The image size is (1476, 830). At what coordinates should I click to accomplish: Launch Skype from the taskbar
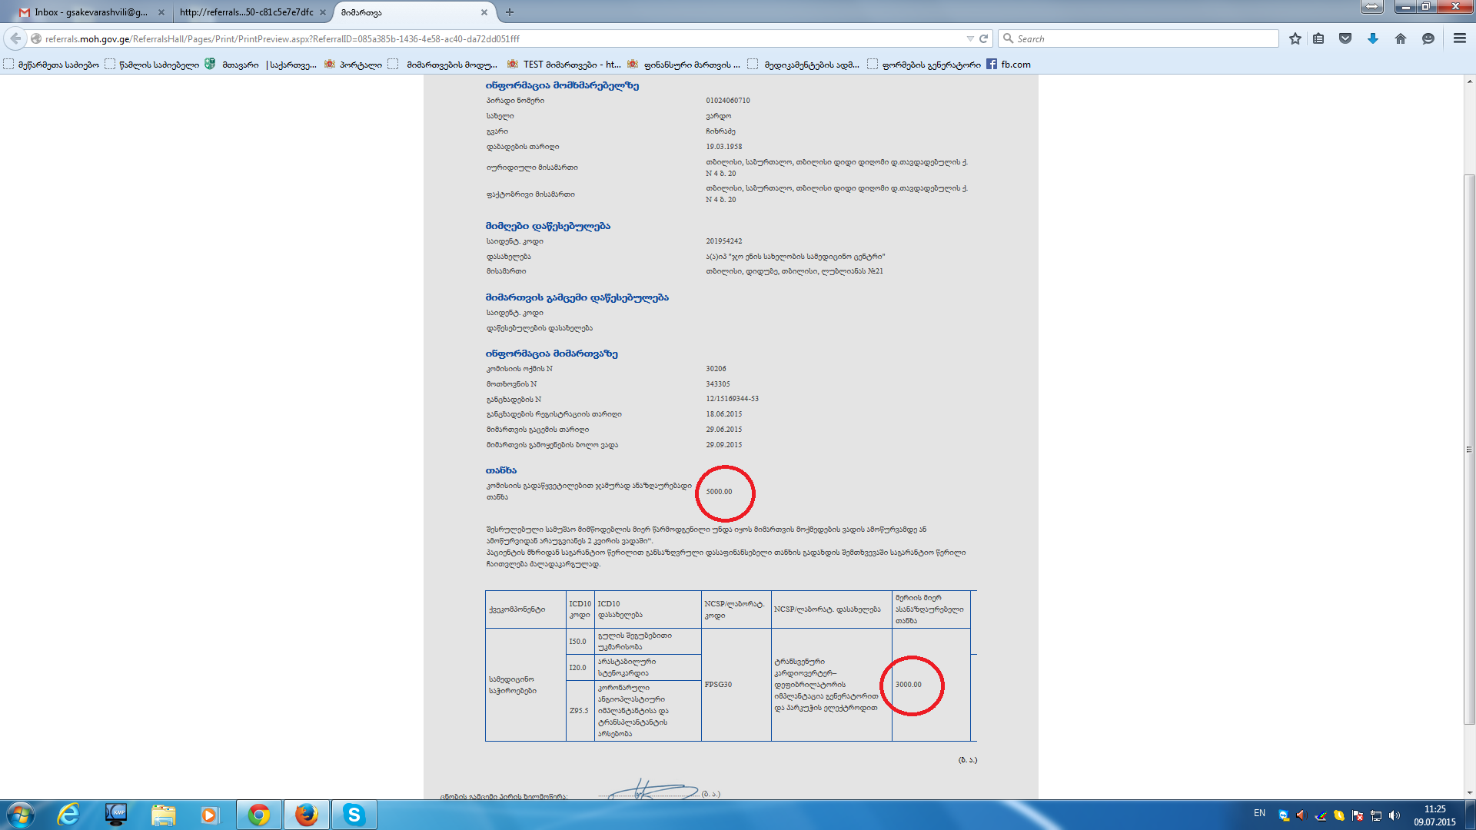tap(354, 815)
